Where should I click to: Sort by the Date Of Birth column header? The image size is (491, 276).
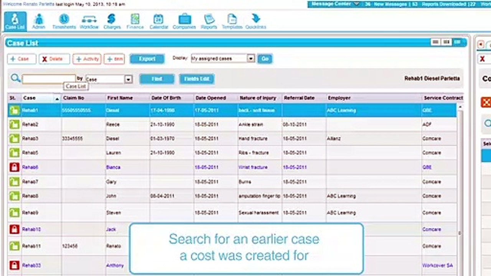167,98
